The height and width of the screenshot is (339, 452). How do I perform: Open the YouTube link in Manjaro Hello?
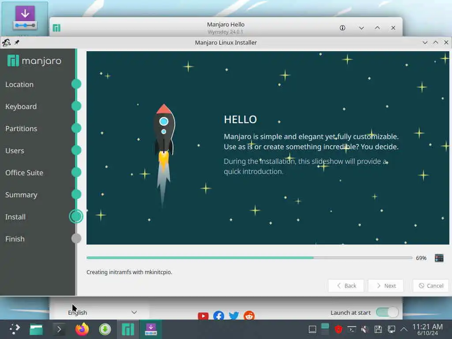tap(203, 316)
